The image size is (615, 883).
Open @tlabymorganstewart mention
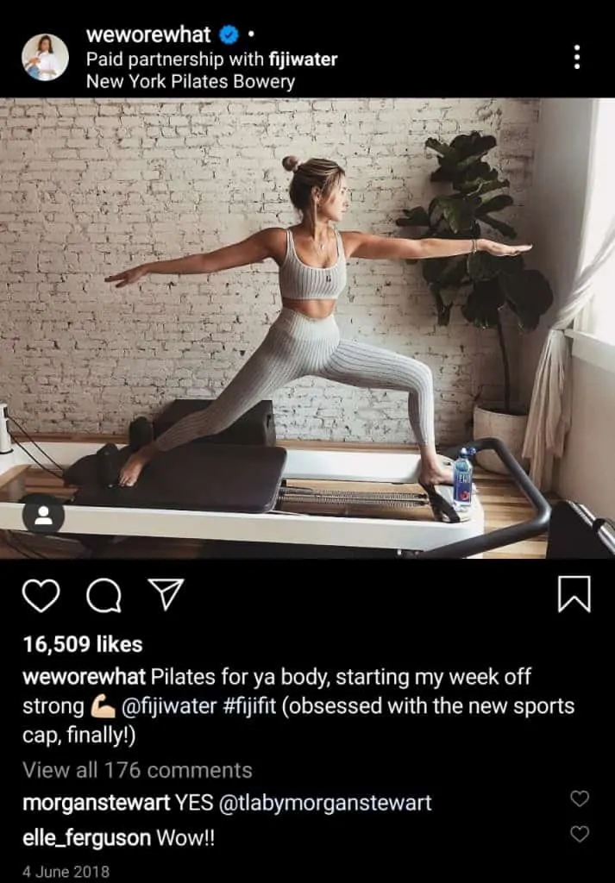pyautogui.click(x=325, y=803)
